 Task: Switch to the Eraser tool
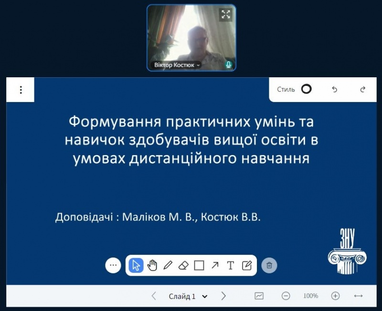(x=183, y=265)
